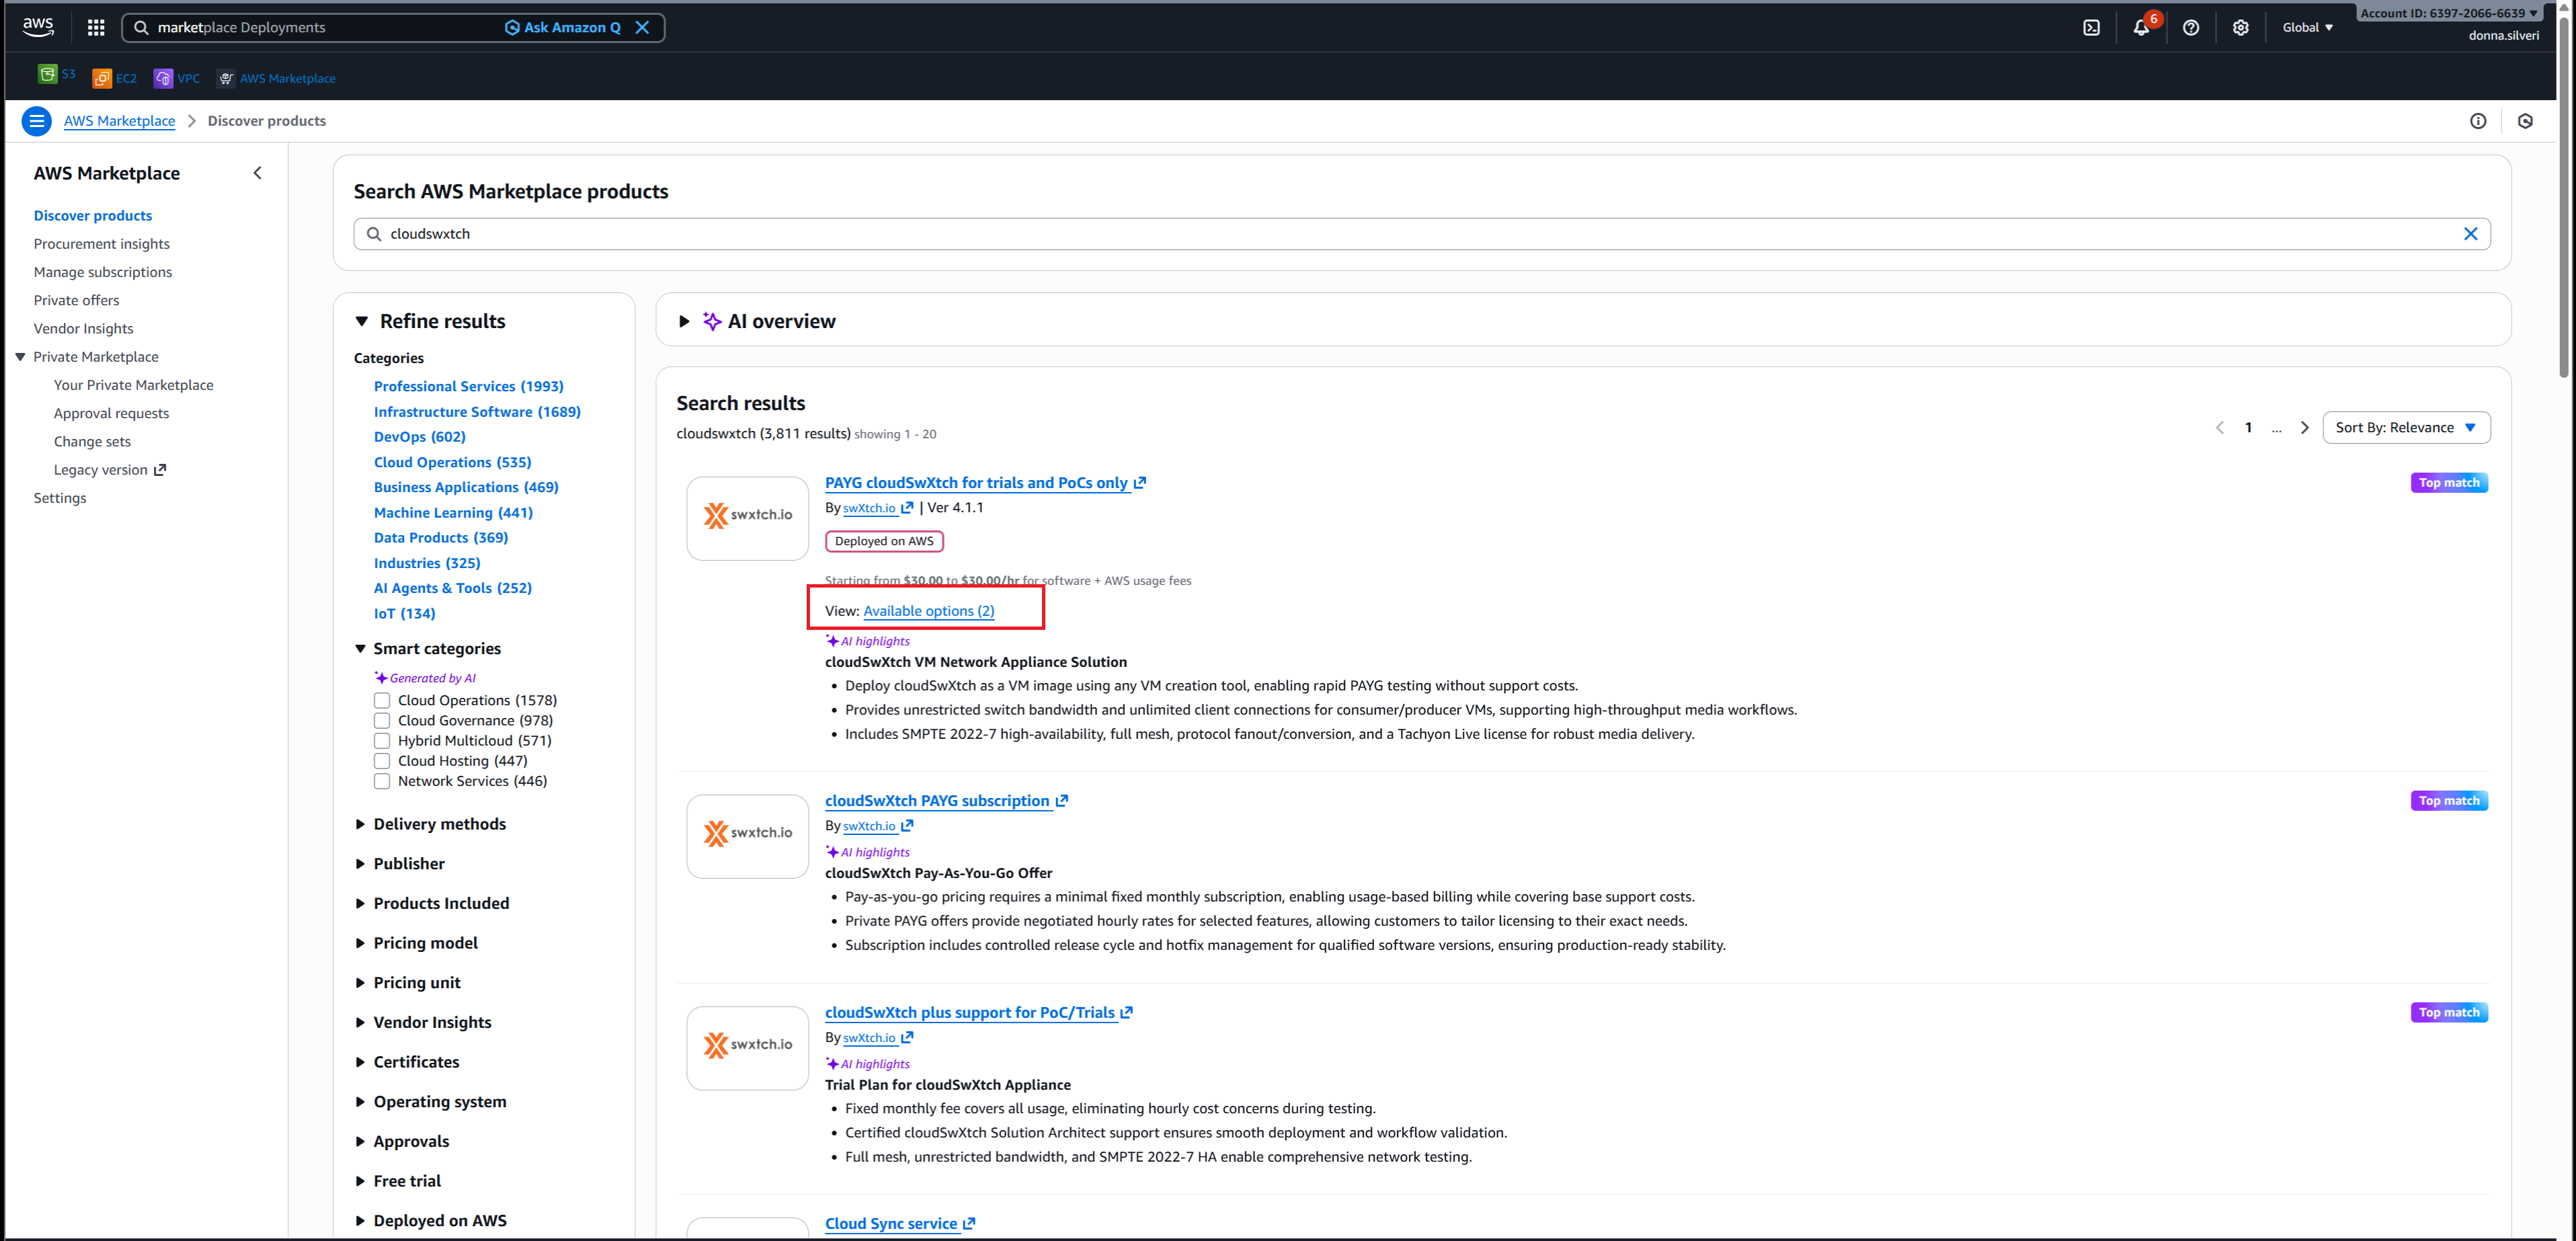Enable the Cloud Governance checkbox

pos(382,720)
